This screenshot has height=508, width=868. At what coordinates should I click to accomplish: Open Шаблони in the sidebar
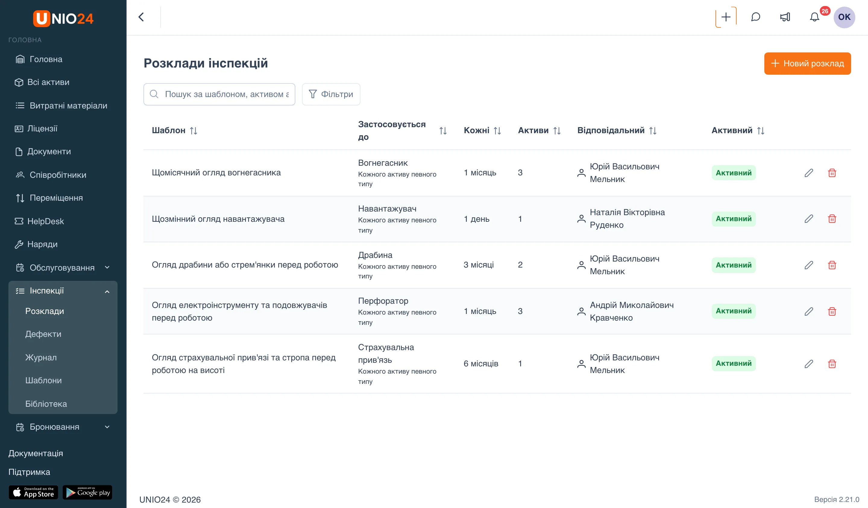pos(43,380)
